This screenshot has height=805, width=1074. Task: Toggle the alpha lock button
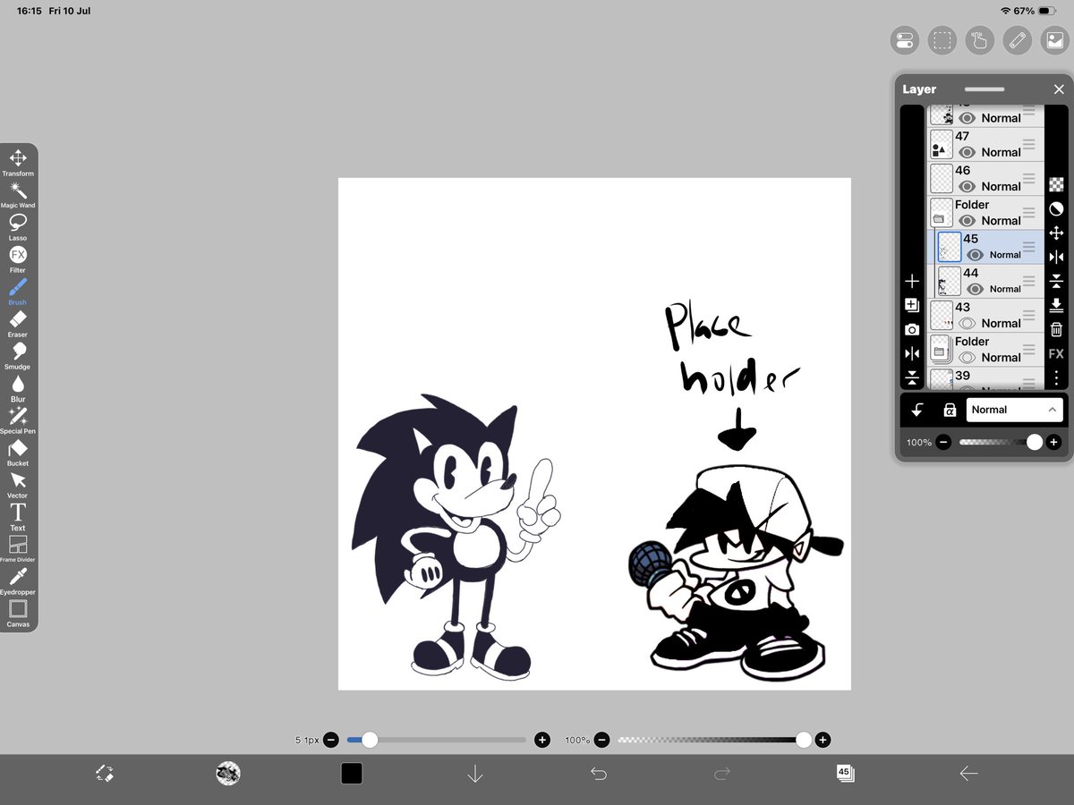[950, 410]
